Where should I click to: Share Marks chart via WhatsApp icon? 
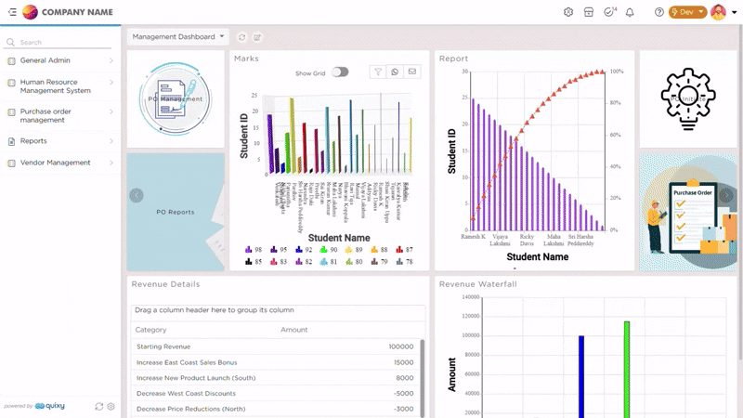[395, 72]
